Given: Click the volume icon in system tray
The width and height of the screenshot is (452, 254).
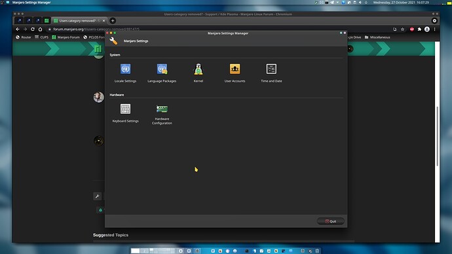Looking at the screenshot, I should (x=360, y=3).
